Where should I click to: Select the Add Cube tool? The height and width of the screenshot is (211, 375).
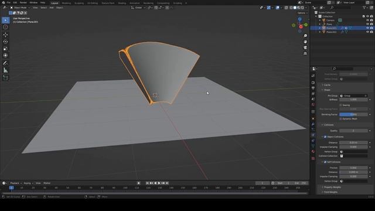click(x=5, y=78)
